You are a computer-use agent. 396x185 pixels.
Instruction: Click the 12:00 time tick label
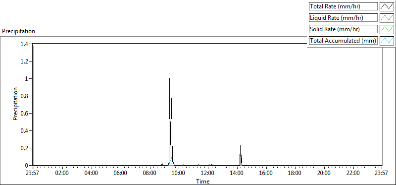207,174
